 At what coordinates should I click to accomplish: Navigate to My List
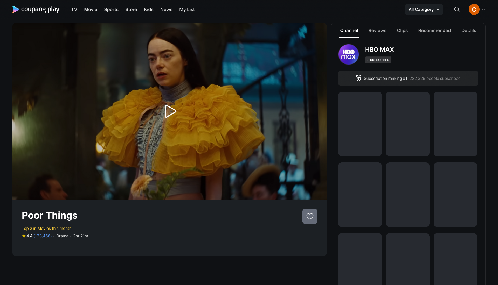(187, 9)
